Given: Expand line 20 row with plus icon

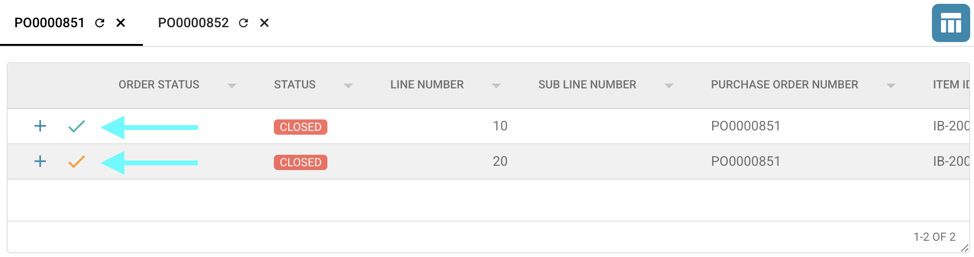Looking at the screenshot, I should [x=40, y=161].
